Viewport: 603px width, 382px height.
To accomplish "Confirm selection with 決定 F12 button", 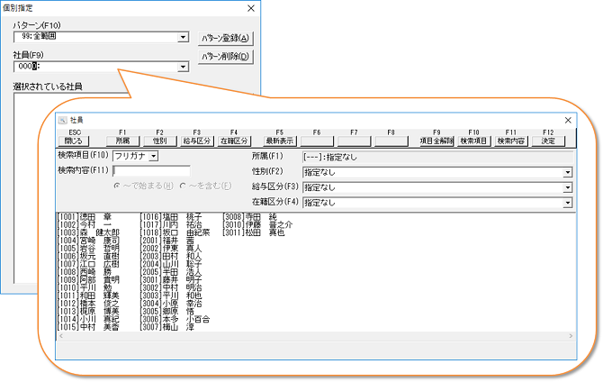I will coord(549,141).
